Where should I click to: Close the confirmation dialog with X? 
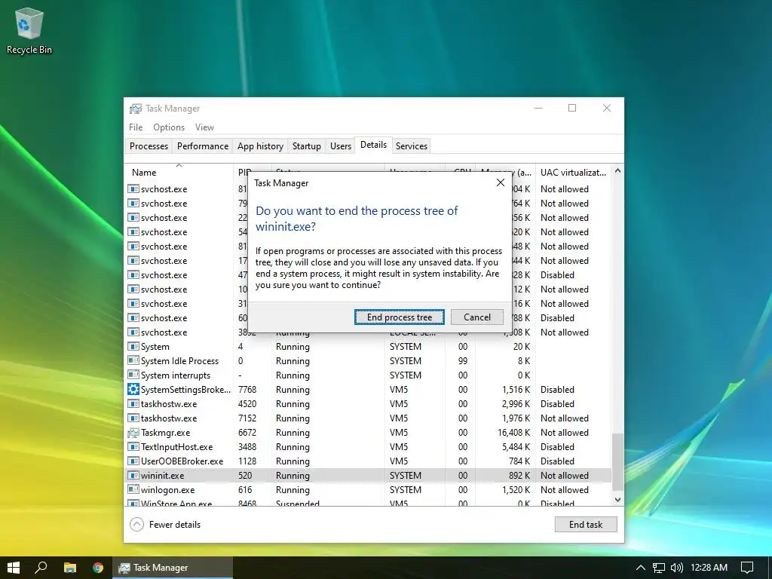click(x=501, y=182)
